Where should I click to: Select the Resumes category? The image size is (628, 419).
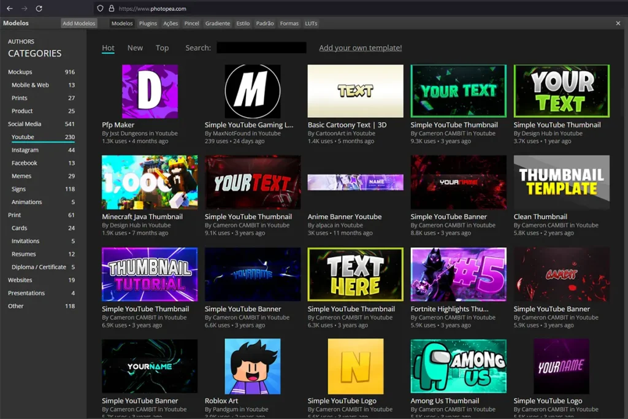(43, 254)
